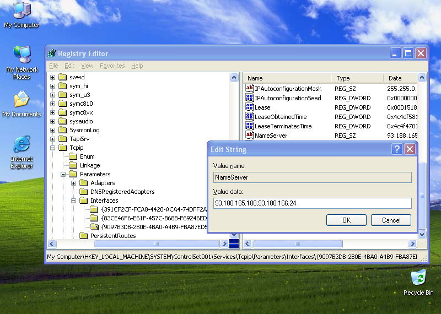
Task: Click the IPAutoconfigurationMask string value icon
Action: point(250,88)
